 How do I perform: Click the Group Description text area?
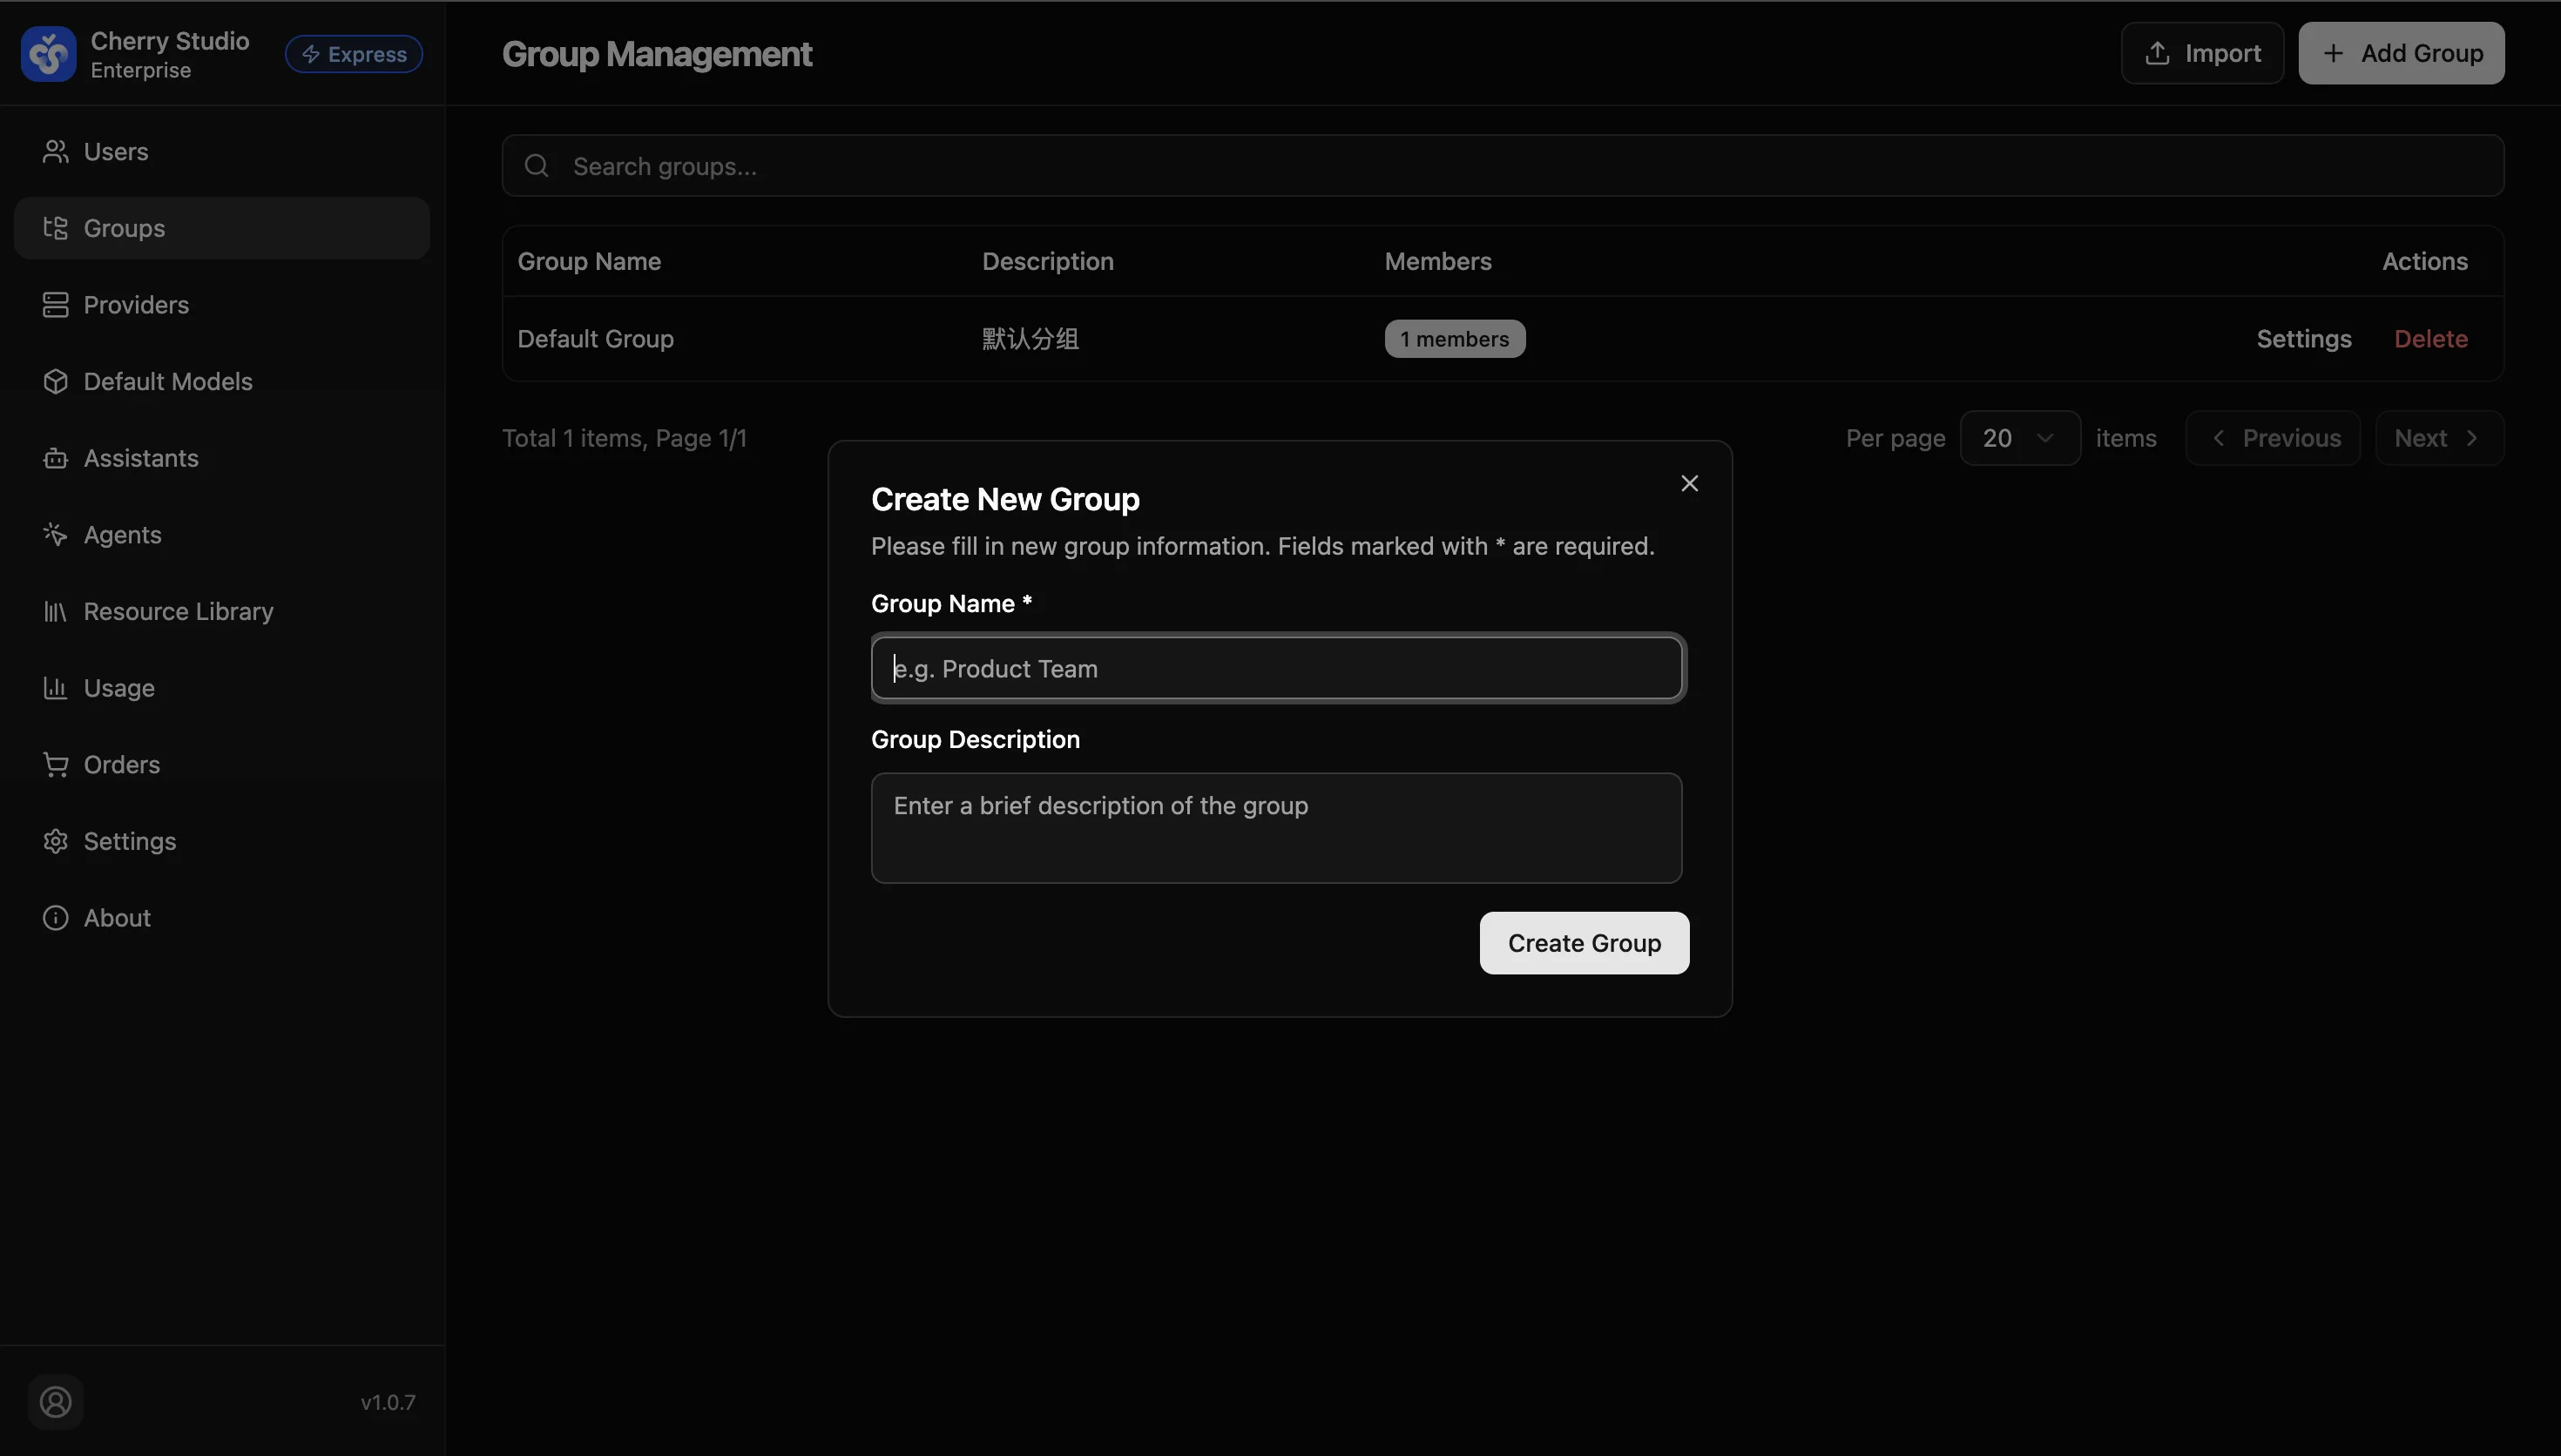1276,828
